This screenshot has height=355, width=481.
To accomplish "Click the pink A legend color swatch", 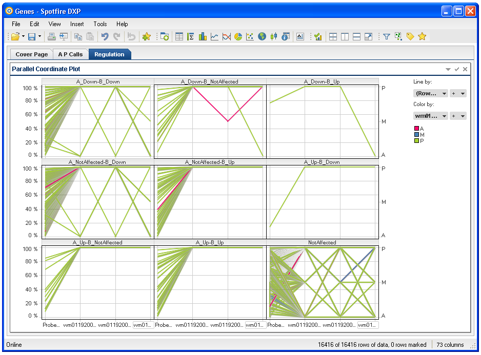I will pyautogui.click(x=416, y=129).
